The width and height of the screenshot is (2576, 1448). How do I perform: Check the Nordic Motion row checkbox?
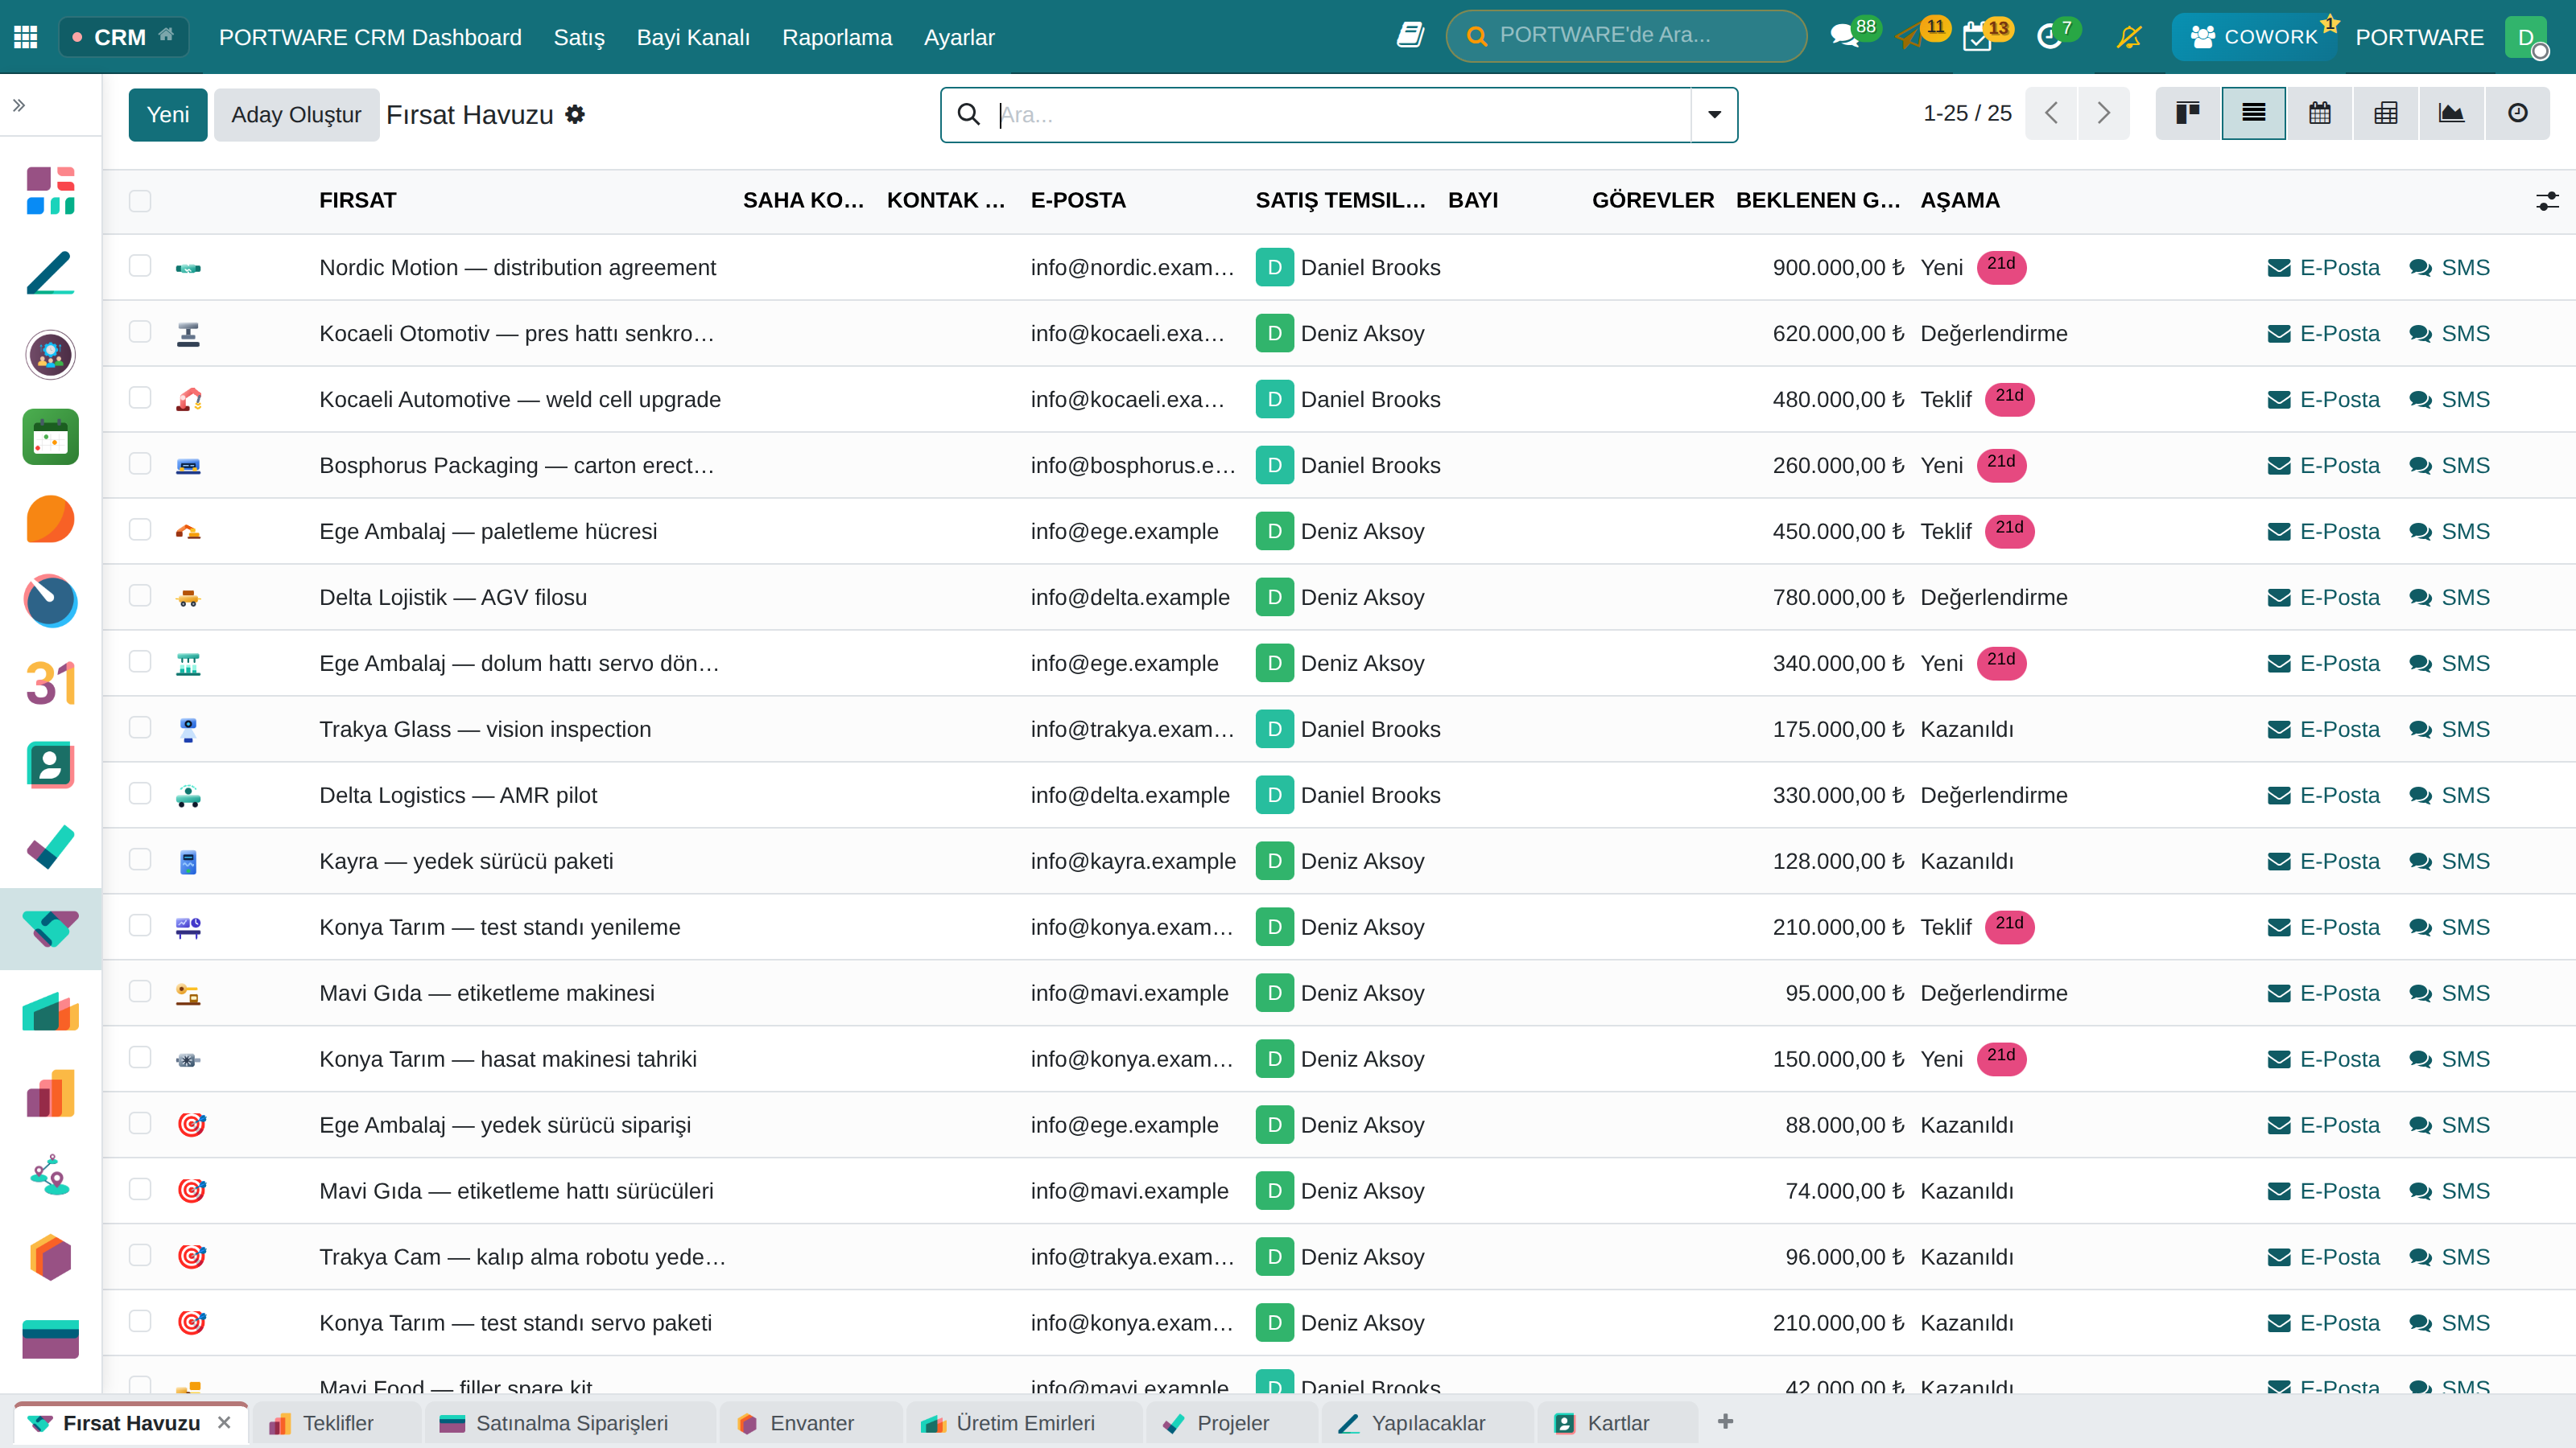tap(140, 265)
